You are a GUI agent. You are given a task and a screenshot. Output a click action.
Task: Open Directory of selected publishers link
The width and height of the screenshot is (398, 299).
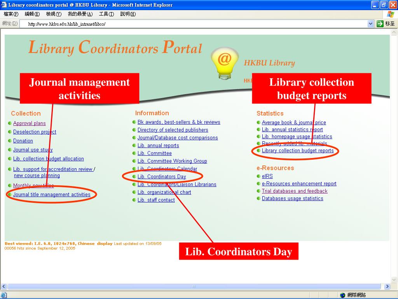pos(173,130)
